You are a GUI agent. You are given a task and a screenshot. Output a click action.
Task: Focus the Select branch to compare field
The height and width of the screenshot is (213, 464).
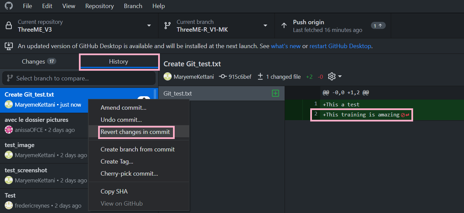79,78
